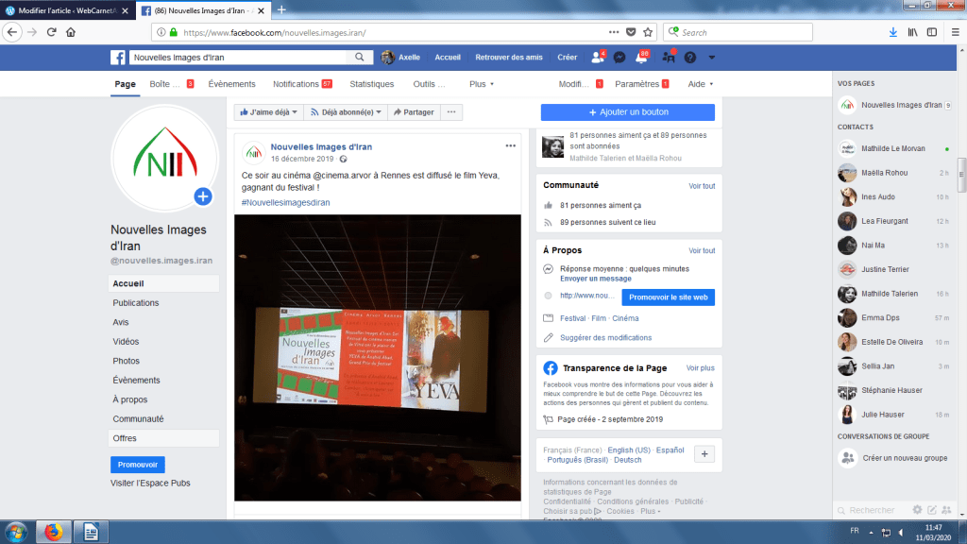Open chat settings gear icon

(x=917, y=510)
